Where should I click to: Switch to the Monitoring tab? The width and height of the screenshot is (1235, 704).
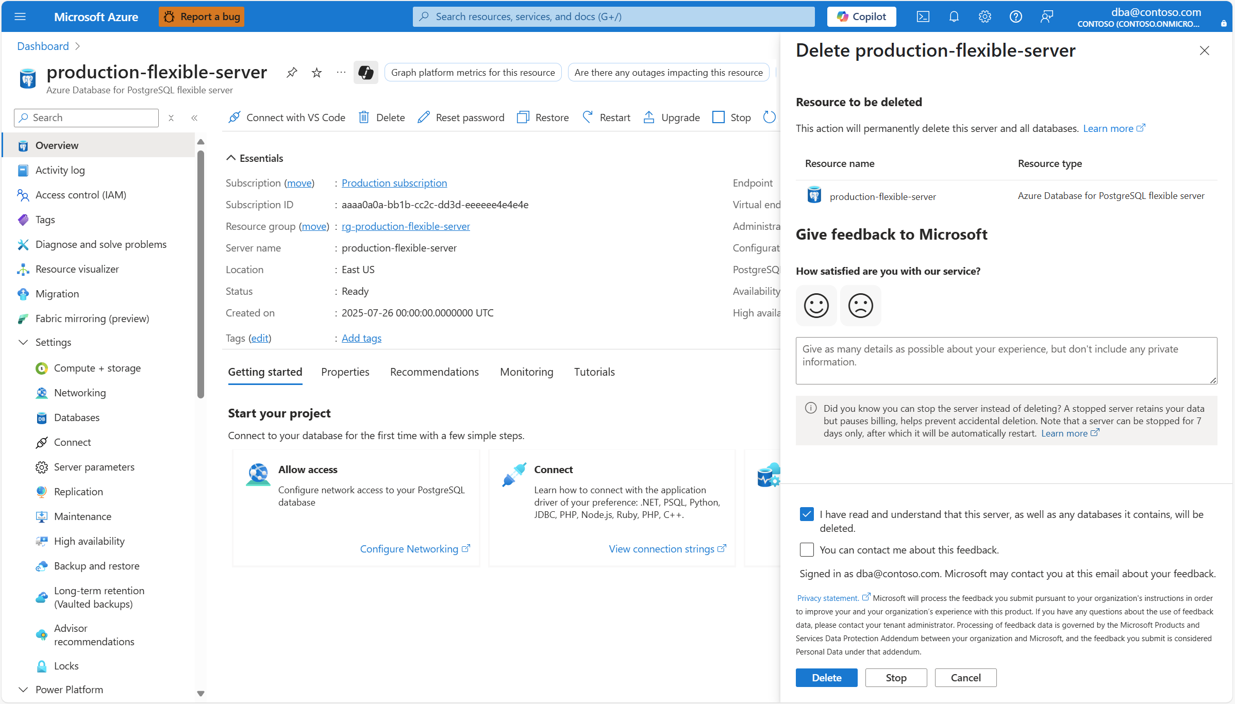click(x=526, y=372)
